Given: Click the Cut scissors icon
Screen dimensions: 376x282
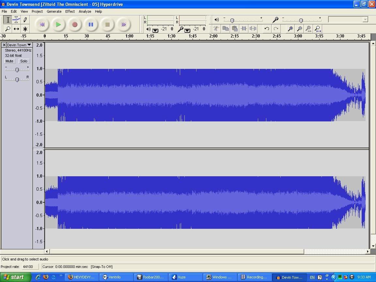Looking at the screenshot, I should click(216, 29).
